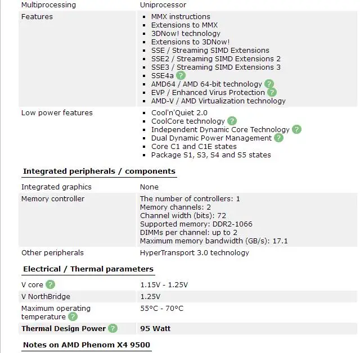The width and height of the screenshot is (360, 353).
Task: Click the 95 Watt TDP value
Action: click(x=155, y=328)
